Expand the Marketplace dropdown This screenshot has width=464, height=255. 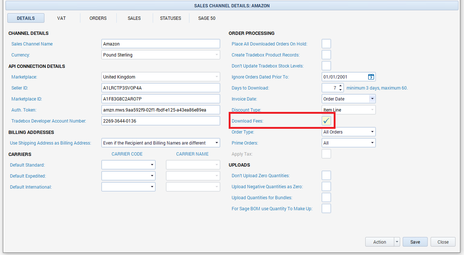(217, 77)
